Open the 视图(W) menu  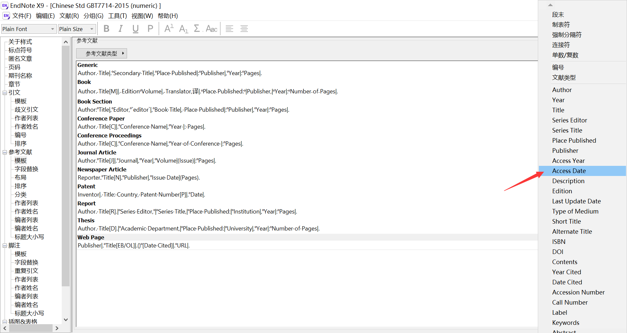[142, 16]
